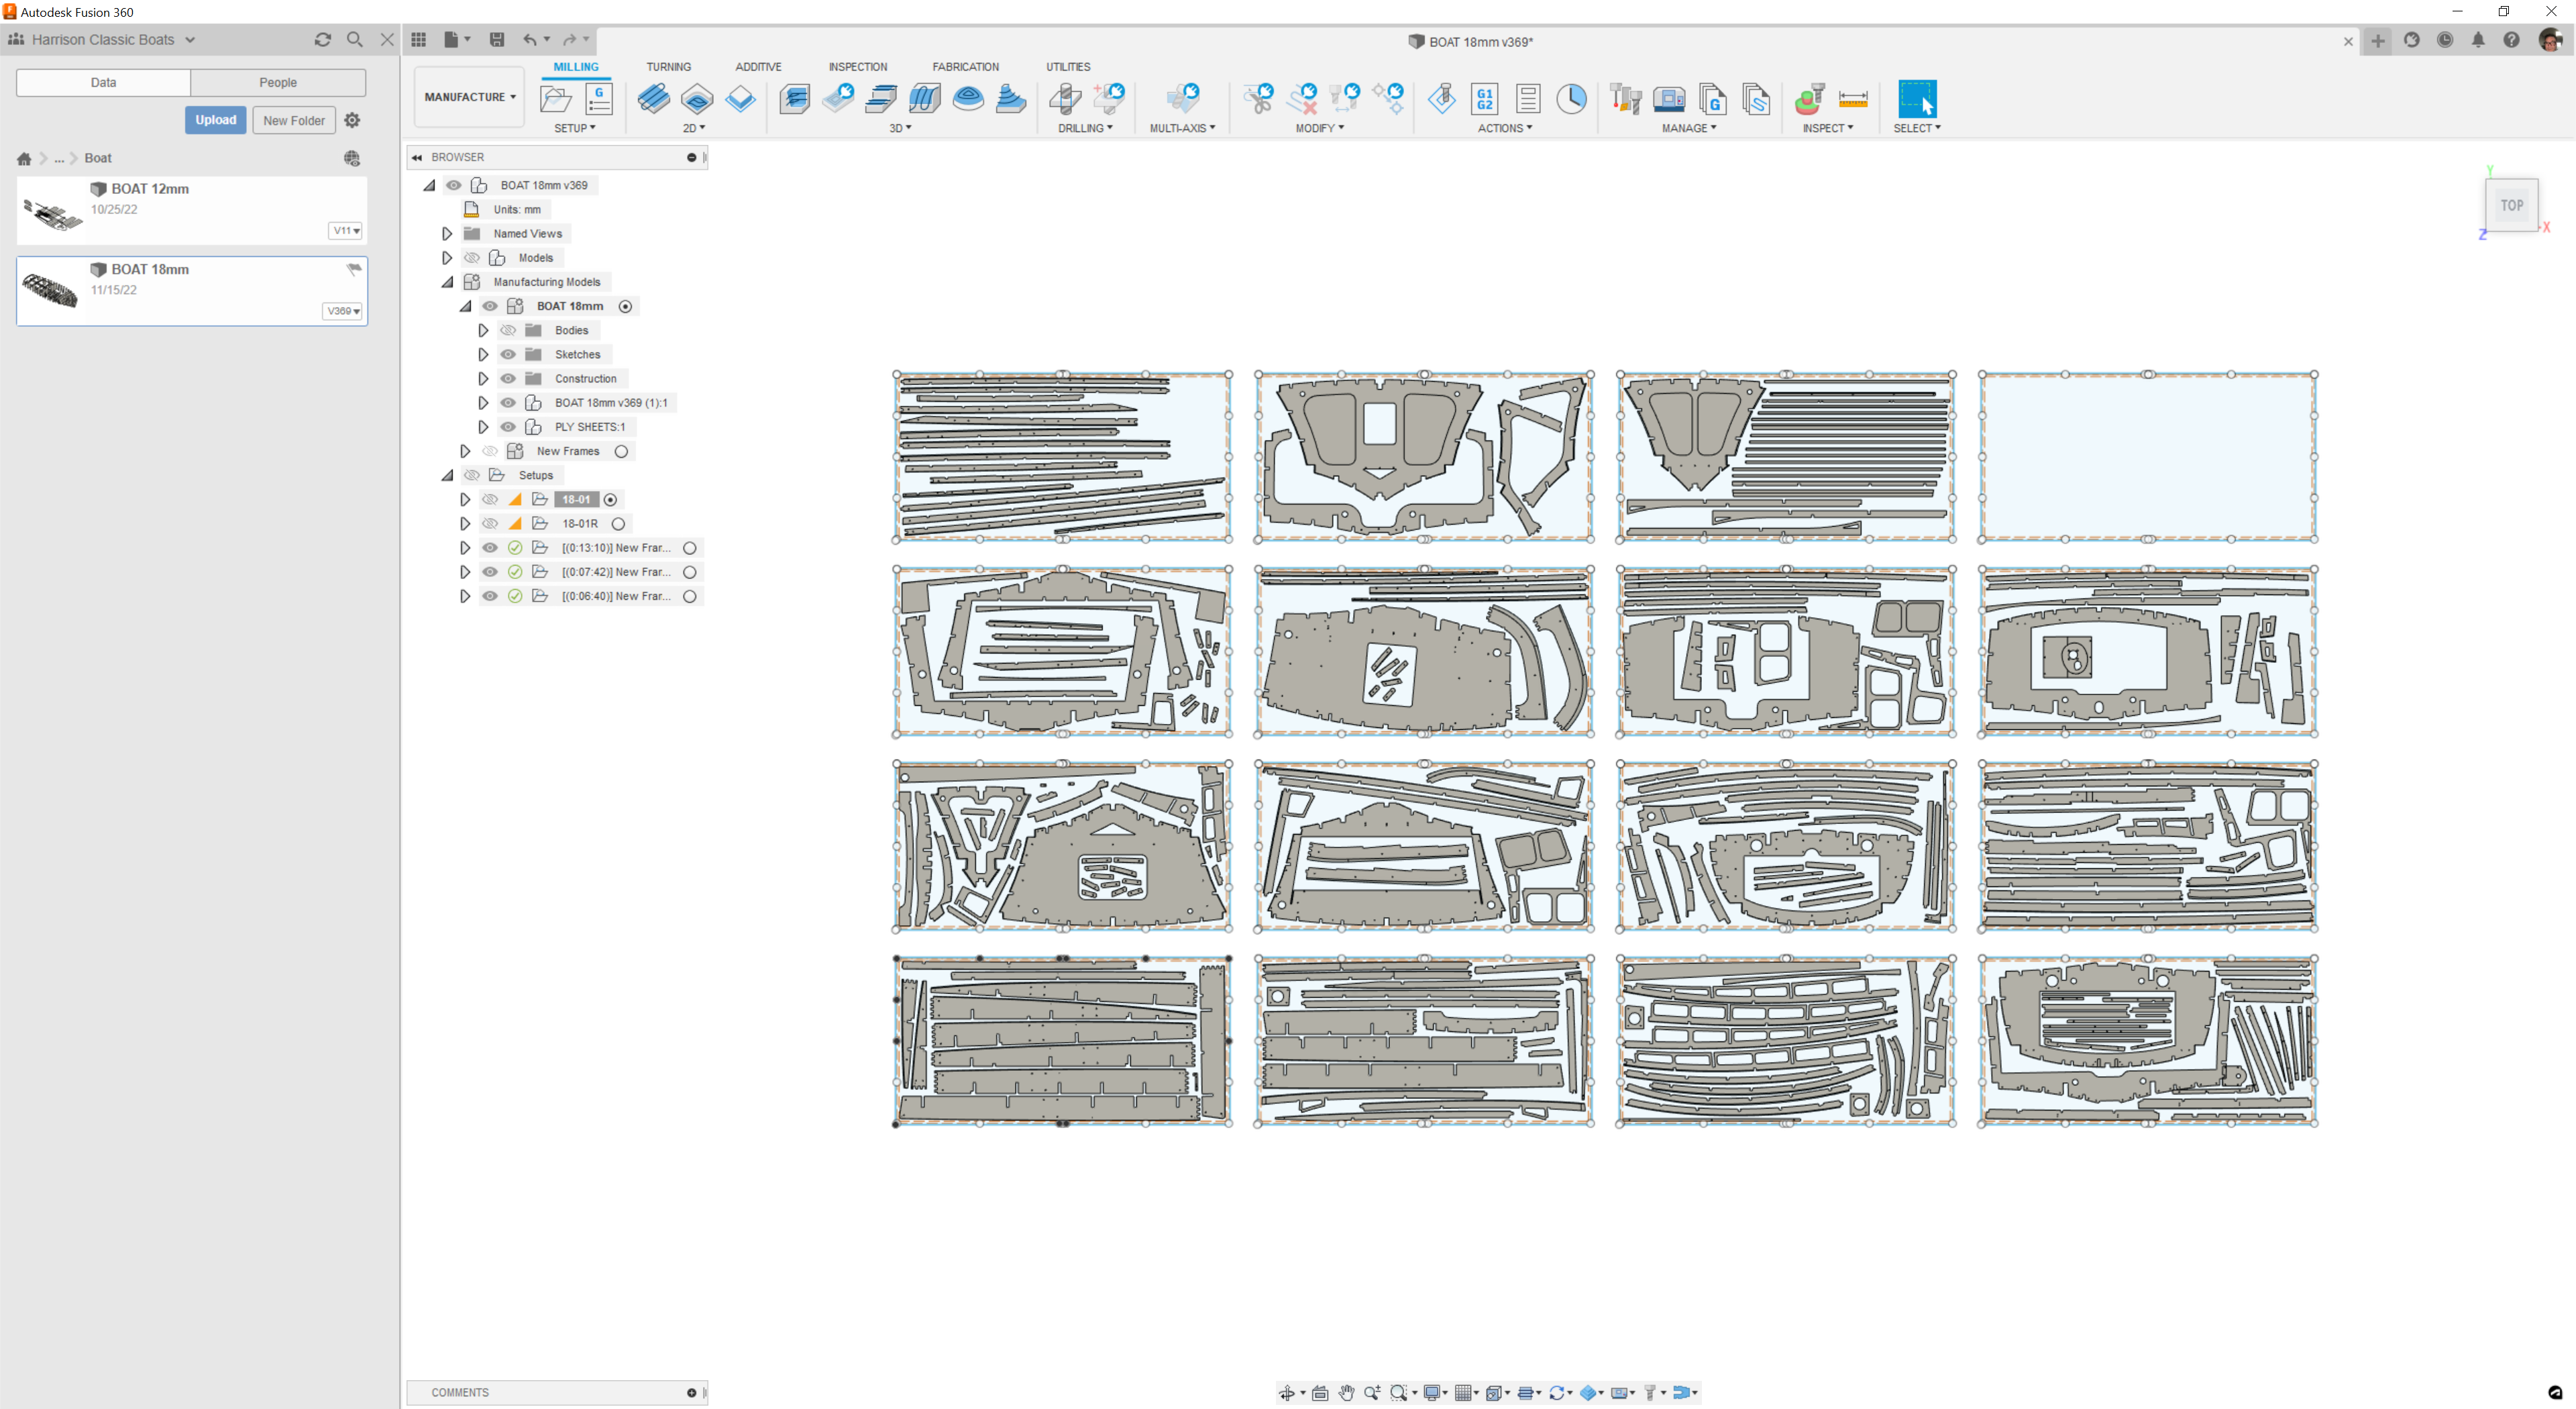Open the Setup Sheet generator in Actions
Viewport: 2576px width, 1409px height.
click(1528, 99)
